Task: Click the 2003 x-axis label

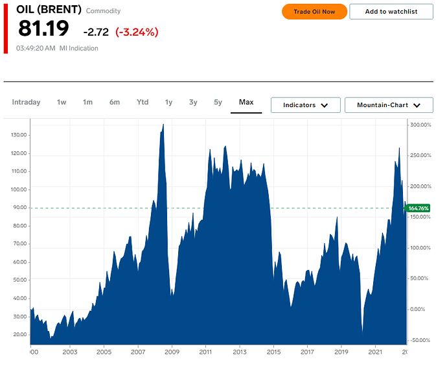Action: tap(70, 352)
